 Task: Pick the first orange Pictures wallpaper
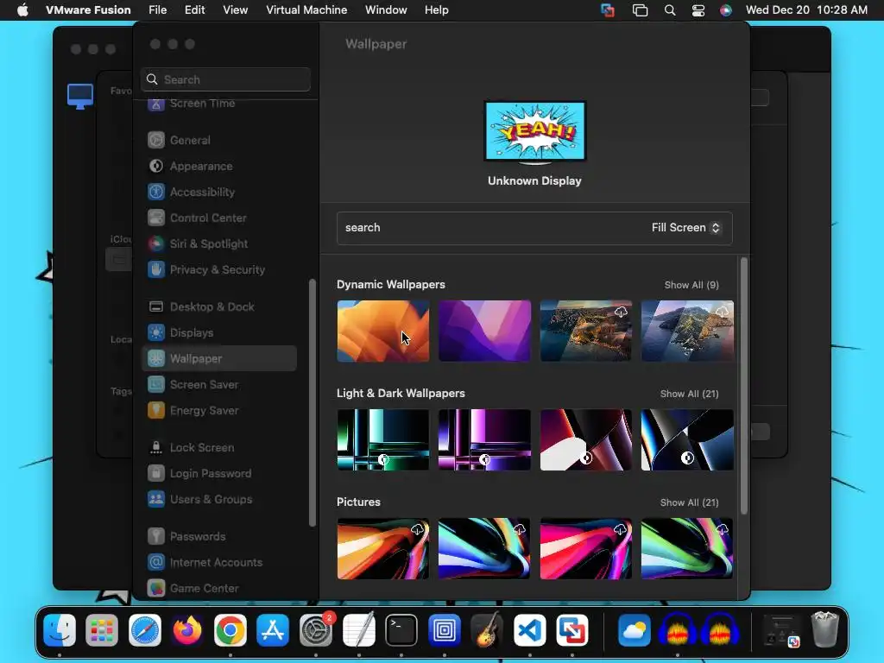tap(383, 548)
